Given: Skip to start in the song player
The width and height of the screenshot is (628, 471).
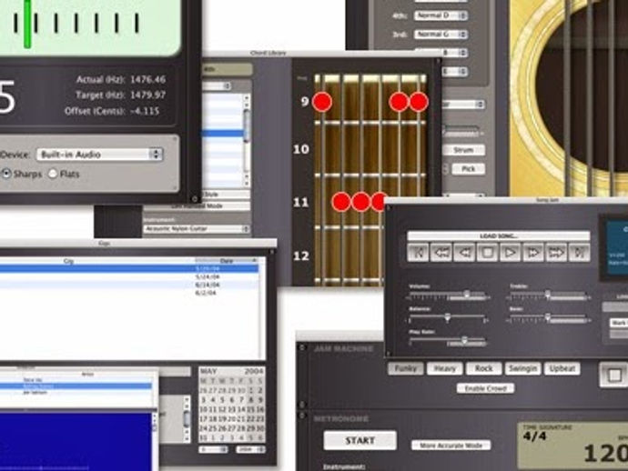Looking at the screenshot, I should pos(418,253).
